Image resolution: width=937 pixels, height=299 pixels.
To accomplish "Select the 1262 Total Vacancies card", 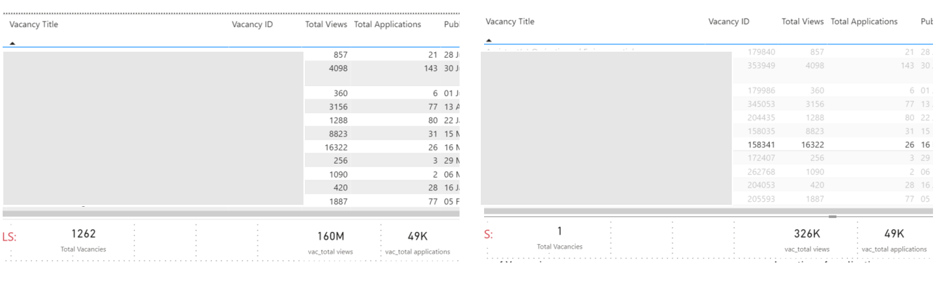I will pos(84,240).
